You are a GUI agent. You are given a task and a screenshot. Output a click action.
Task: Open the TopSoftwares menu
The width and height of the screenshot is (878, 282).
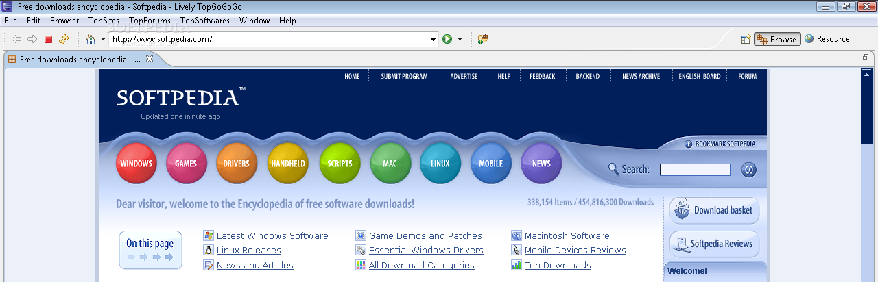coord(204,21)
